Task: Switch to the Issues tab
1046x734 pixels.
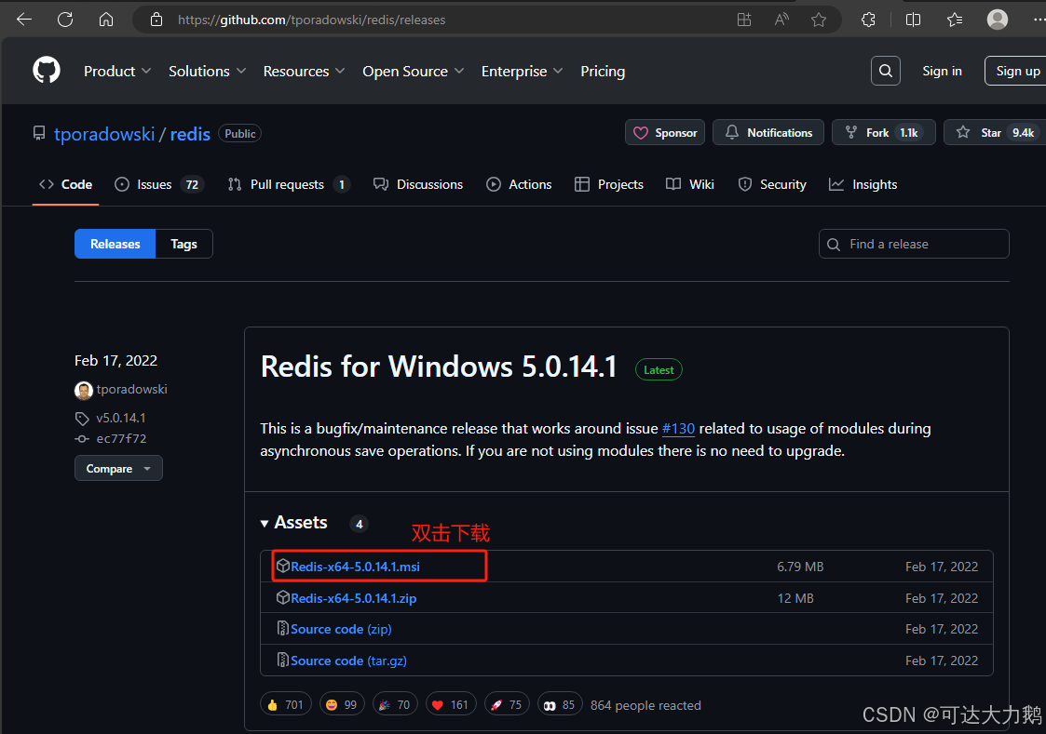Action: point(155,184)
